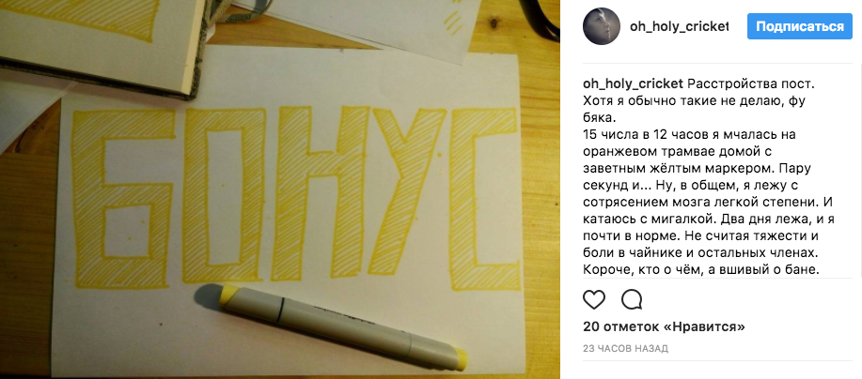View the 20 отметок «Нравится» list

(x=664, y=327)
